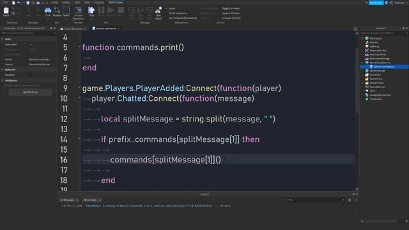Open the HOME ribbon tab
This screenshot has height=230, width=409.
point(54,3)
